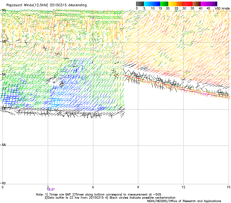The image size is (231, 203).
Task: Click the brown 35-40 knots legend color
Action: (197, 4)
